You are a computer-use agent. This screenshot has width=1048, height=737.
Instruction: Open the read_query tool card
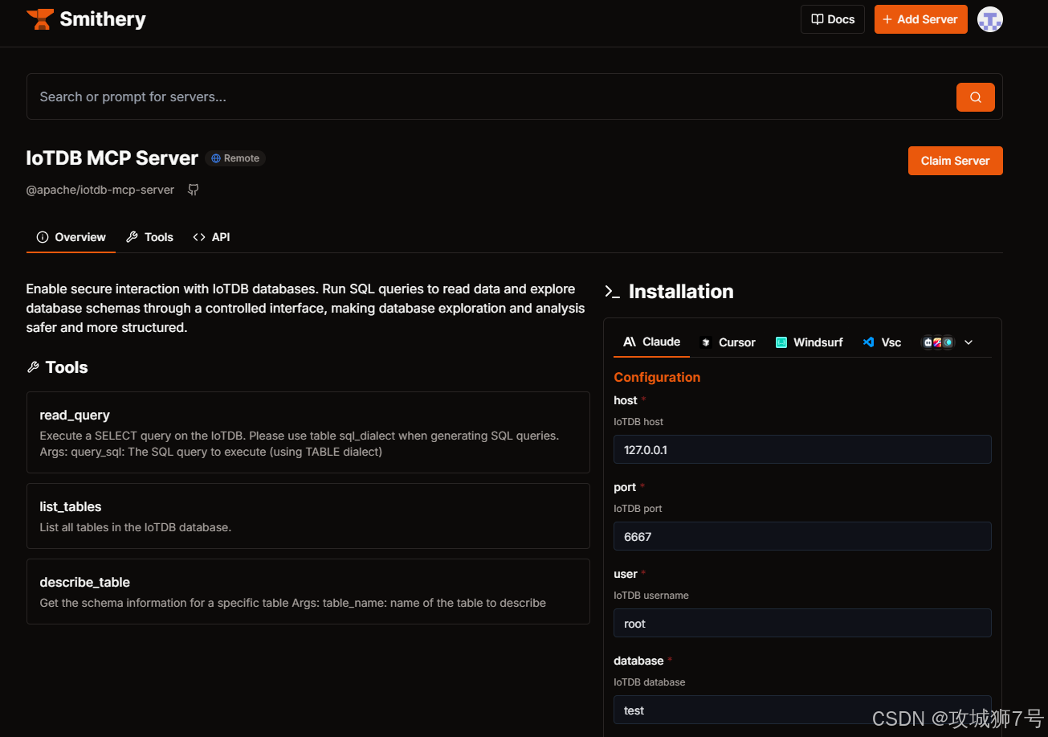click(308, 432)
